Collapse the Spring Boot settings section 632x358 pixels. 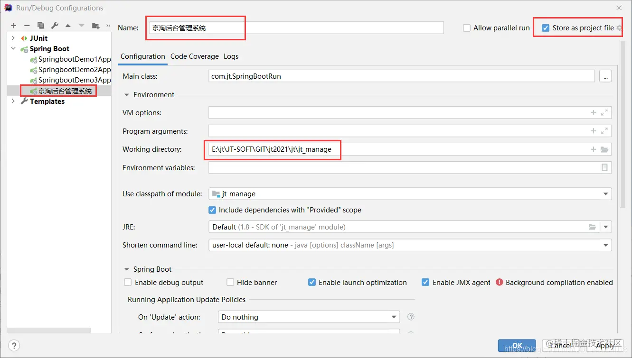point(127,269)
